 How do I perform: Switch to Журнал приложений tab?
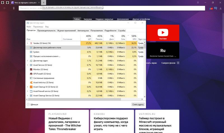66,31
